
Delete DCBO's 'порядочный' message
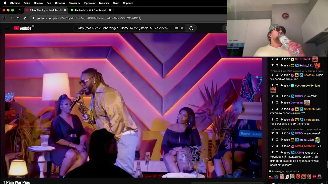[273, 133]
